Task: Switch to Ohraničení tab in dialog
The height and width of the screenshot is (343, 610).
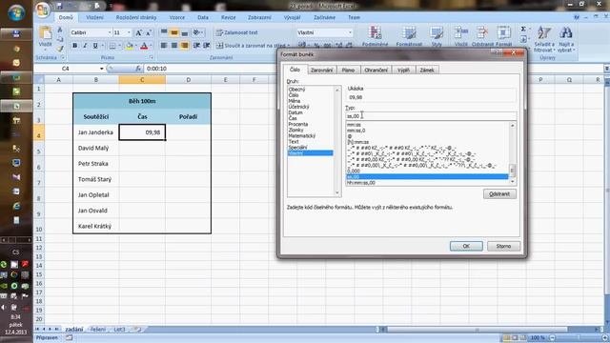Action: coord(376,70)
